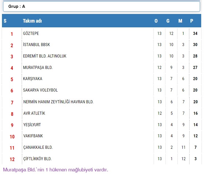The image size is (204, 175).
Task: Open the Grup : A selector
Action: pyautogui.click(x=101, y=6)
